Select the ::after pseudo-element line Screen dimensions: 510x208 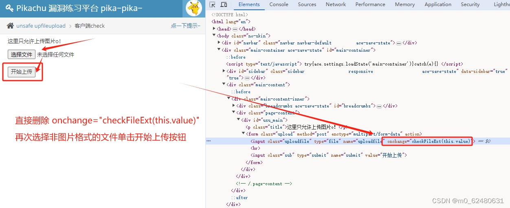(x=239, y=197)
